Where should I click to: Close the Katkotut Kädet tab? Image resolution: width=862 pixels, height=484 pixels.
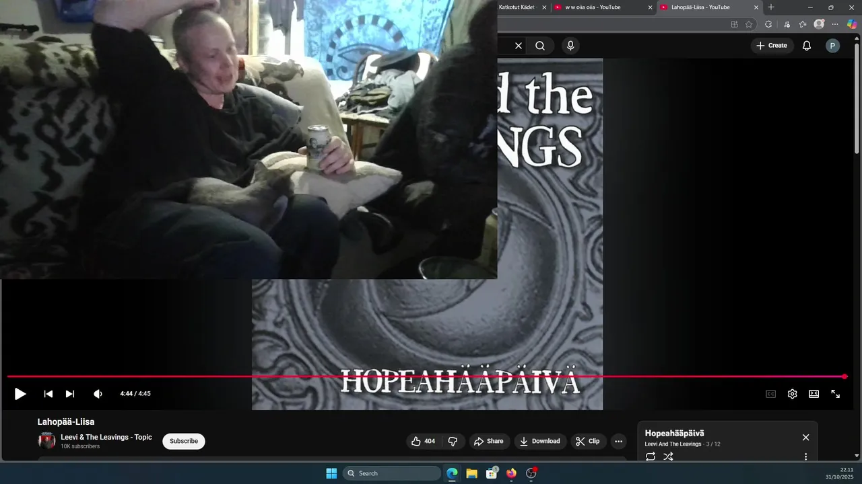(544, 7)
